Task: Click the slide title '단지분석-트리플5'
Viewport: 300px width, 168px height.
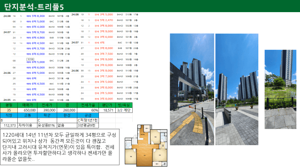Action: [x=34, y=7]
